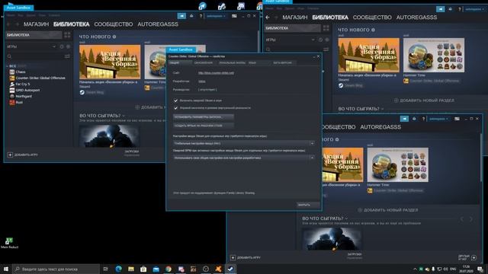Click the ДОБАВИТЬ ИГРУ plus icon in left window
The image size is (488, 274).
point(10,155)
